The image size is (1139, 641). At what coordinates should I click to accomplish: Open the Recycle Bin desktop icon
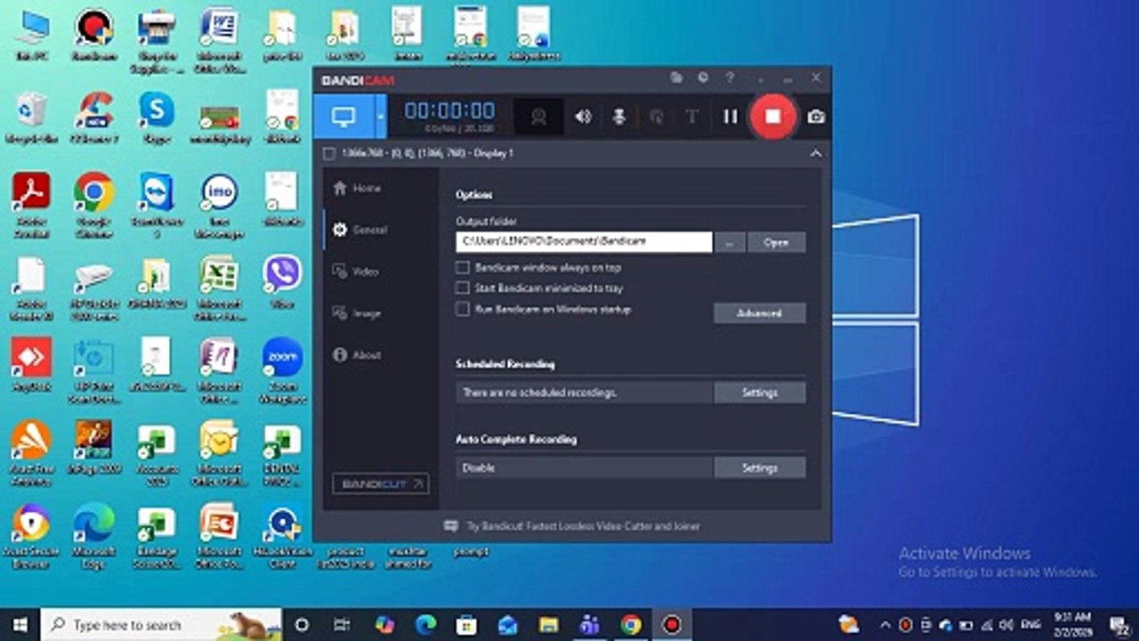[31, 116]
